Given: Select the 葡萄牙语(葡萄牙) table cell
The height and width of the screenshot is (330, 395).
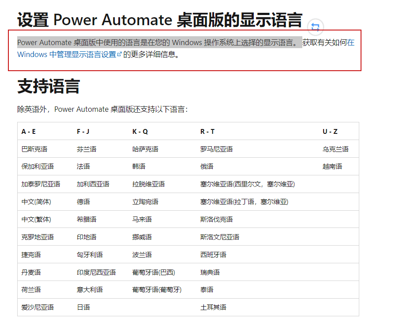Looking at the screenshot, I should [157, 290].
